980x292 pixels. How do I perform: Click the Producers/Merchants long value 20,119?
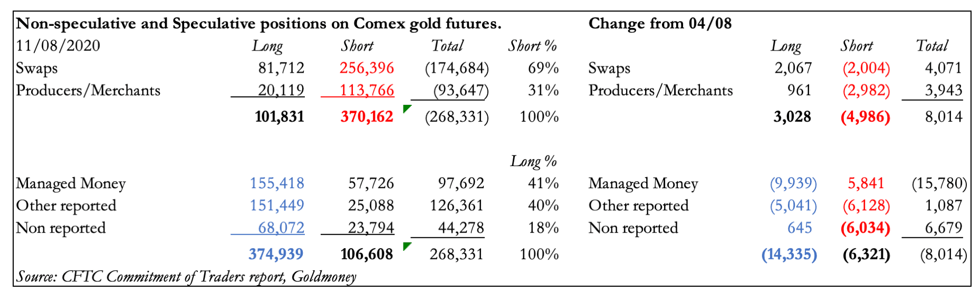pos(281,91)
